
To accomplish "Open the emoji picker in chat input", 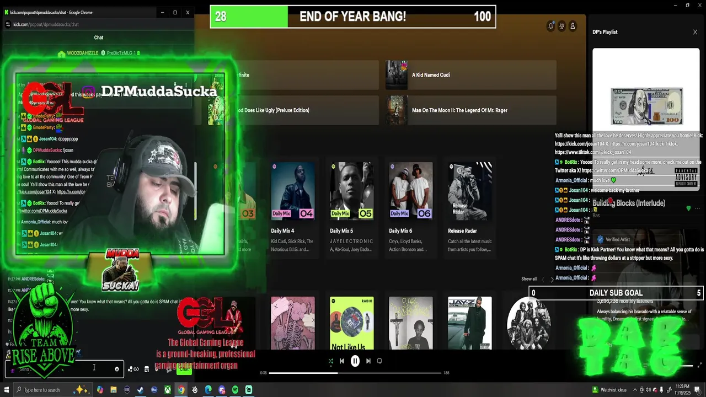I will pos(117,369).
